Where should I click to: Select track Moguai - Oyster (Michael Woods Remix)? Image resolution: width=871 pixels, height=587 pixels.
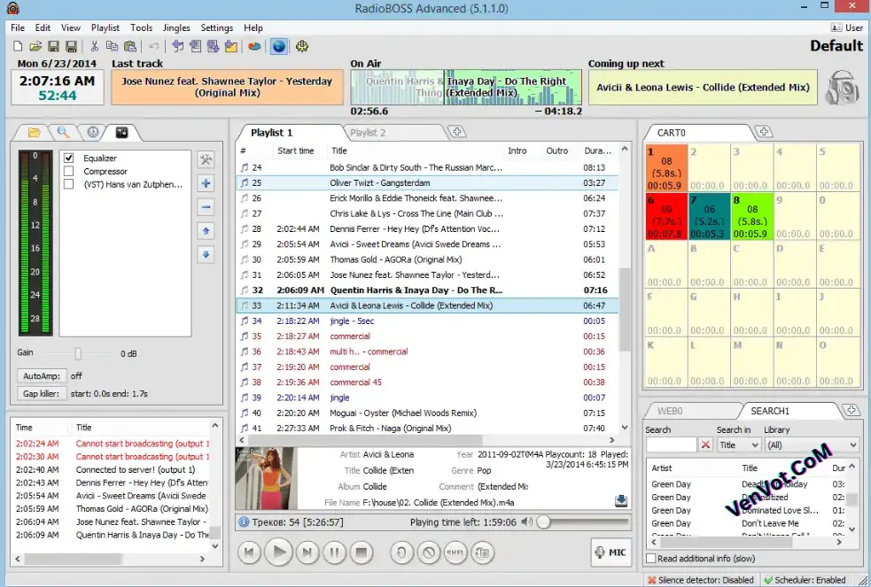coord(427,413)
